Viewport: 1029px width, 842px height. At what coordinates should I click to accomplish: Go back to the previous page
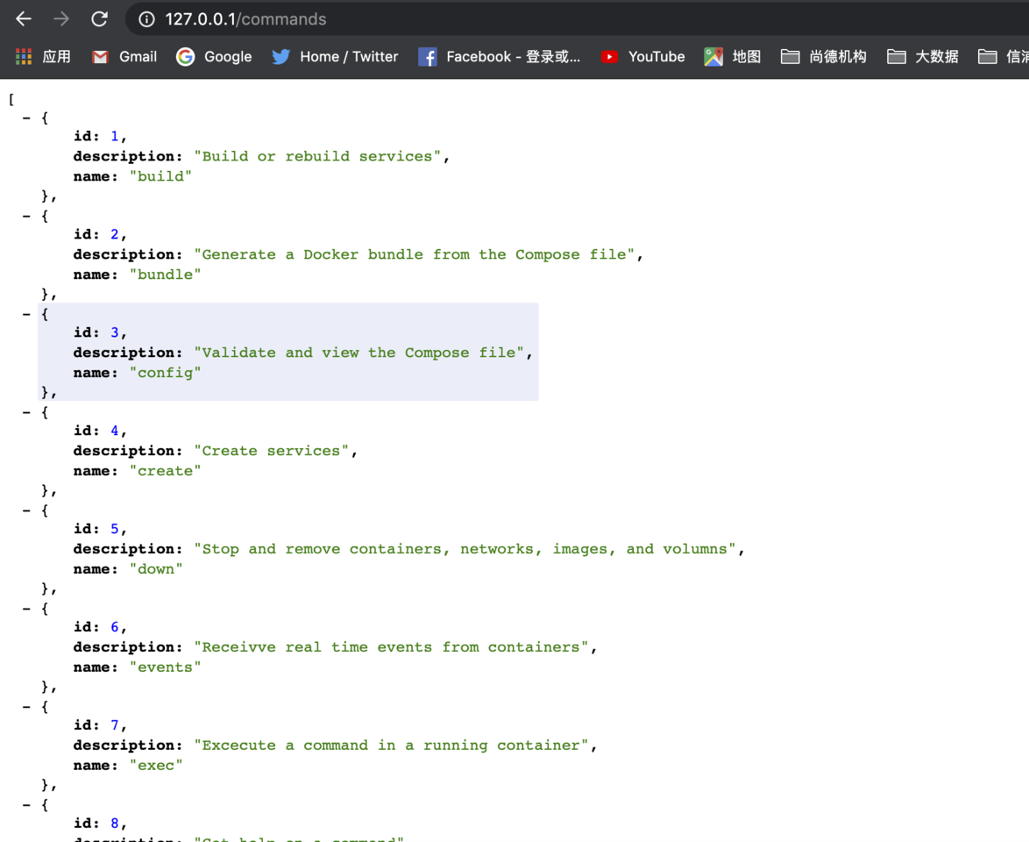tap(24, 19)
